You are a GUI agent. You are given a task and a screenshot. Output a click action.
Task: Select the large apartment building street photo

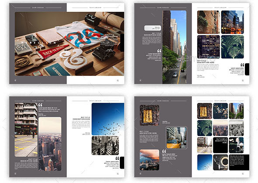pyautogui.click(x=26, y=130)
